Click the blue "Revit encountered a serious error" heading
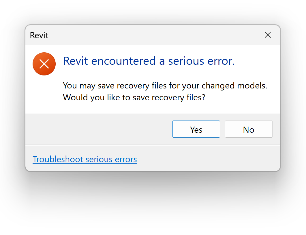The width and height of the screenshot is (306, 235). pos(149,61)
